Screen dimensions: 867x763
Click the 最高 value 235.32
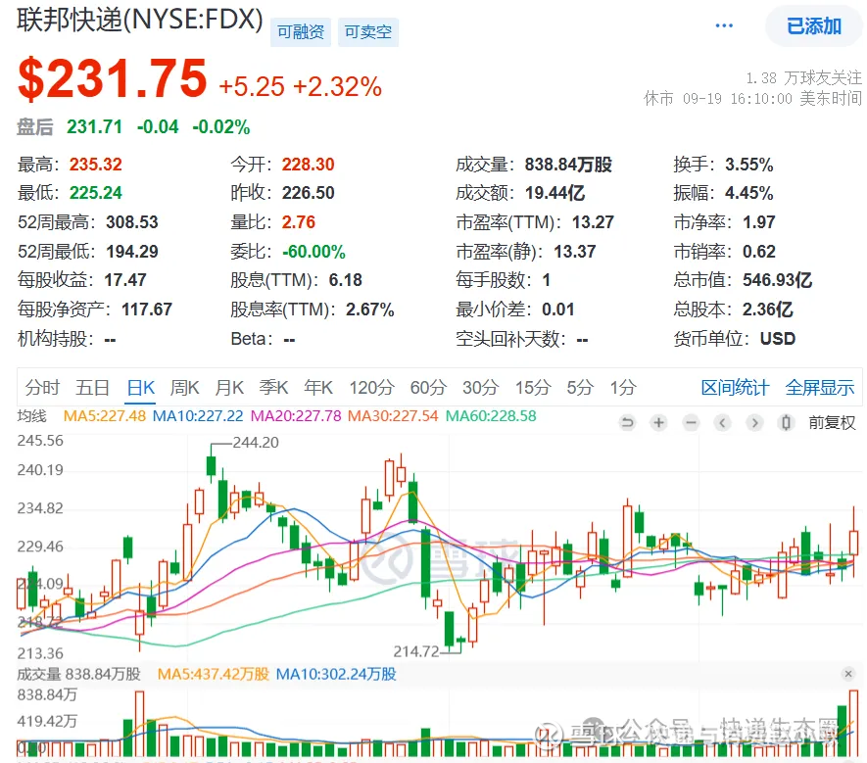[x=96, y=165]
